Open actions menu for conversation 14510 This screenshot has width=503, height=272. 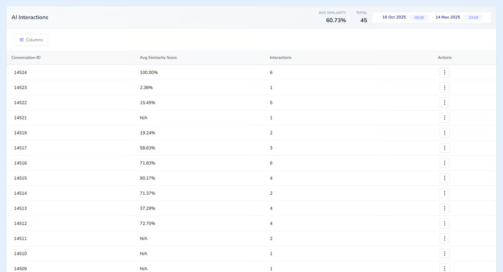[444, 253]
